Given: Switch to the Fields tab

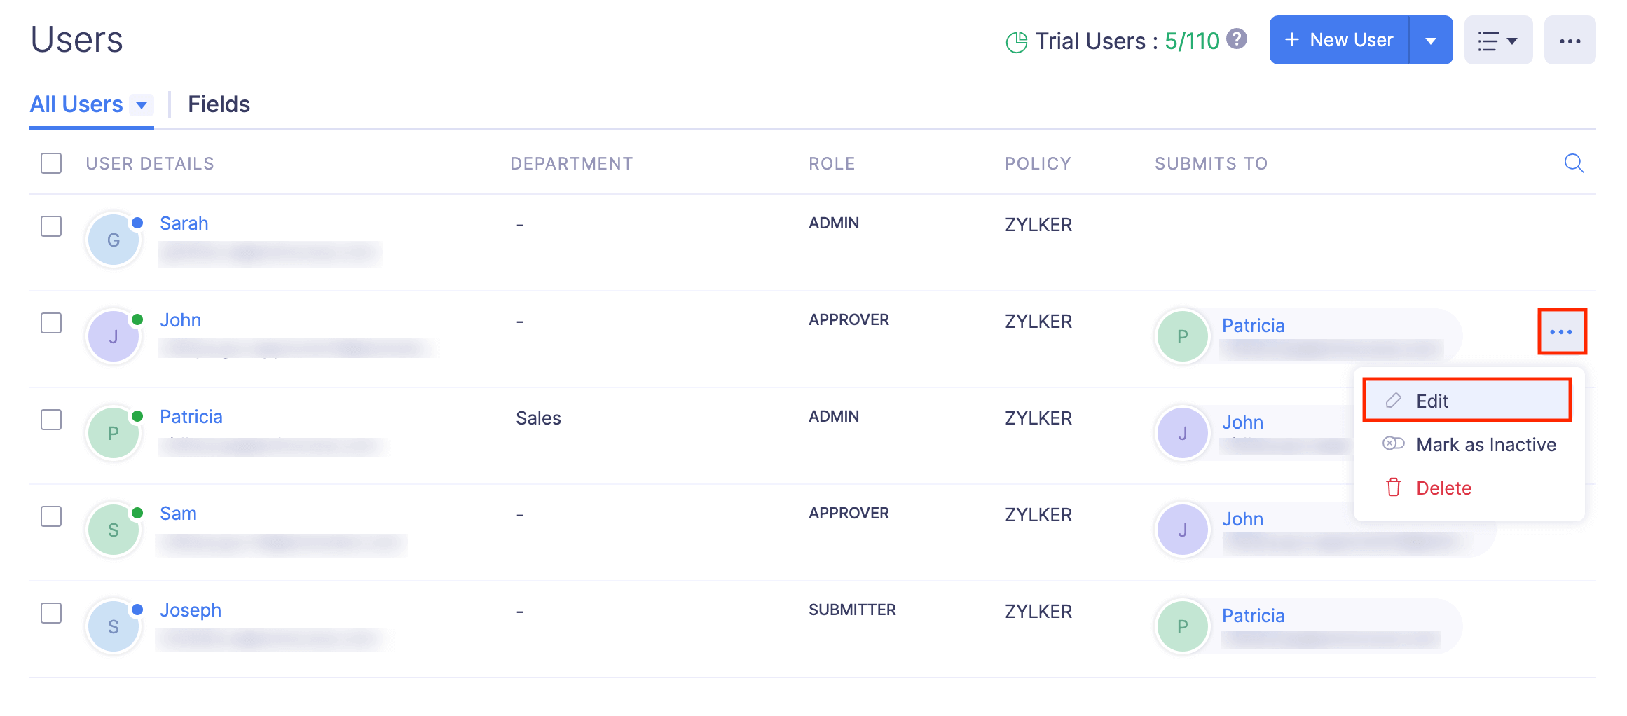Looking at the screenshot, I should [218, 104].
